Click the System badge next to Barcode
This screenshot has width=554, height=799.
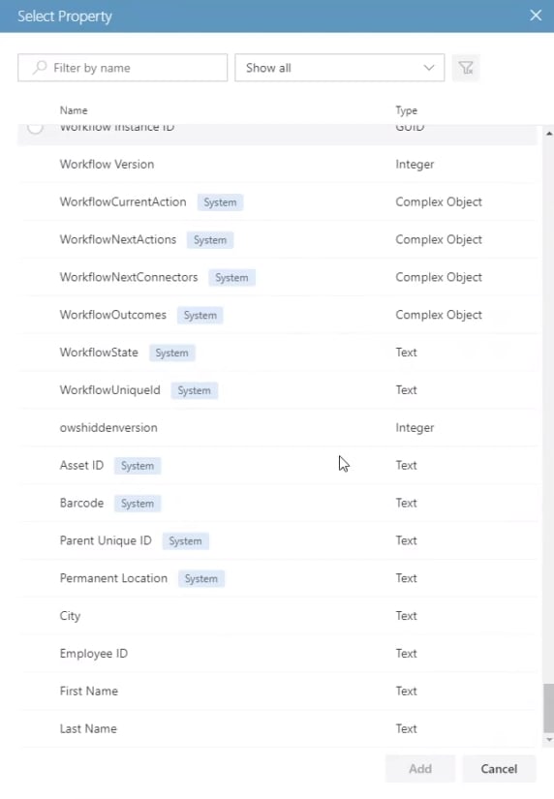pyautogui.click(x=138, y=504)
